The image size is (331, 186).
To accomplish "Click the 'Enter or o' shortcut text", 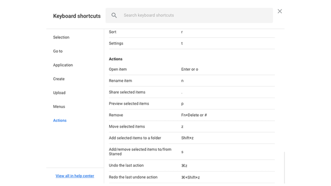I will pyautogui.click(x=190, y=69).
